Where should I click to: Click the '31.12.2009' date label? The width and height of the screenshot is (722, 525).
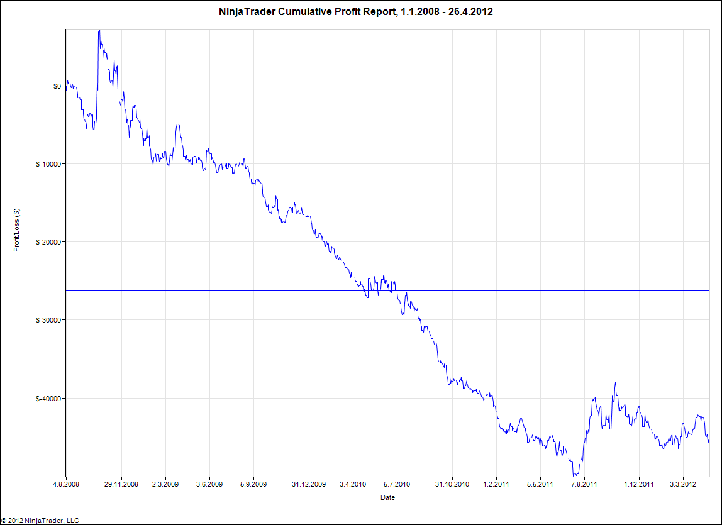[309, 484]
